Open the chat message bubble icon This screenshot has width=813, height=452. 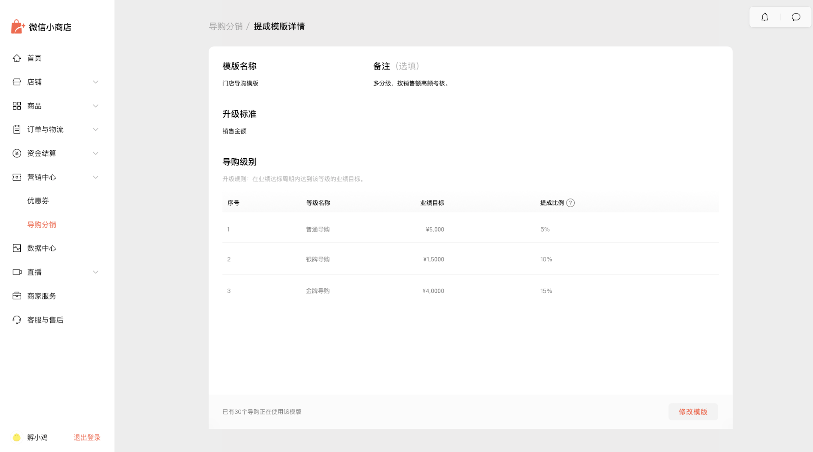pyautogui.click(x=796, y=17)
